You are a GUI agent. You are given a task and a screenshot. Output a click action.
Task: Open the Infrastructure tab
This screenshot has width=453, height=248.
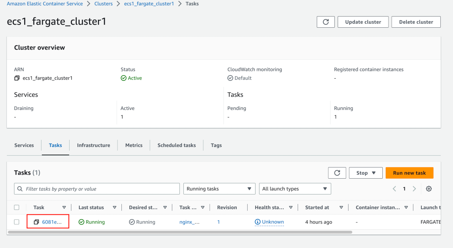pos(93,145)
